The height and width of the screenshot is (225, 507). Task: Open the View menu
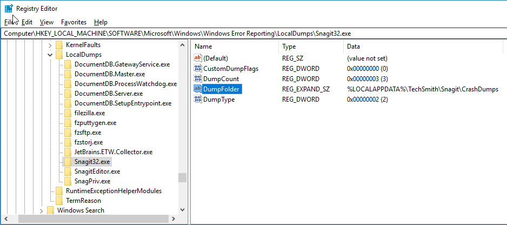point(46,22)
